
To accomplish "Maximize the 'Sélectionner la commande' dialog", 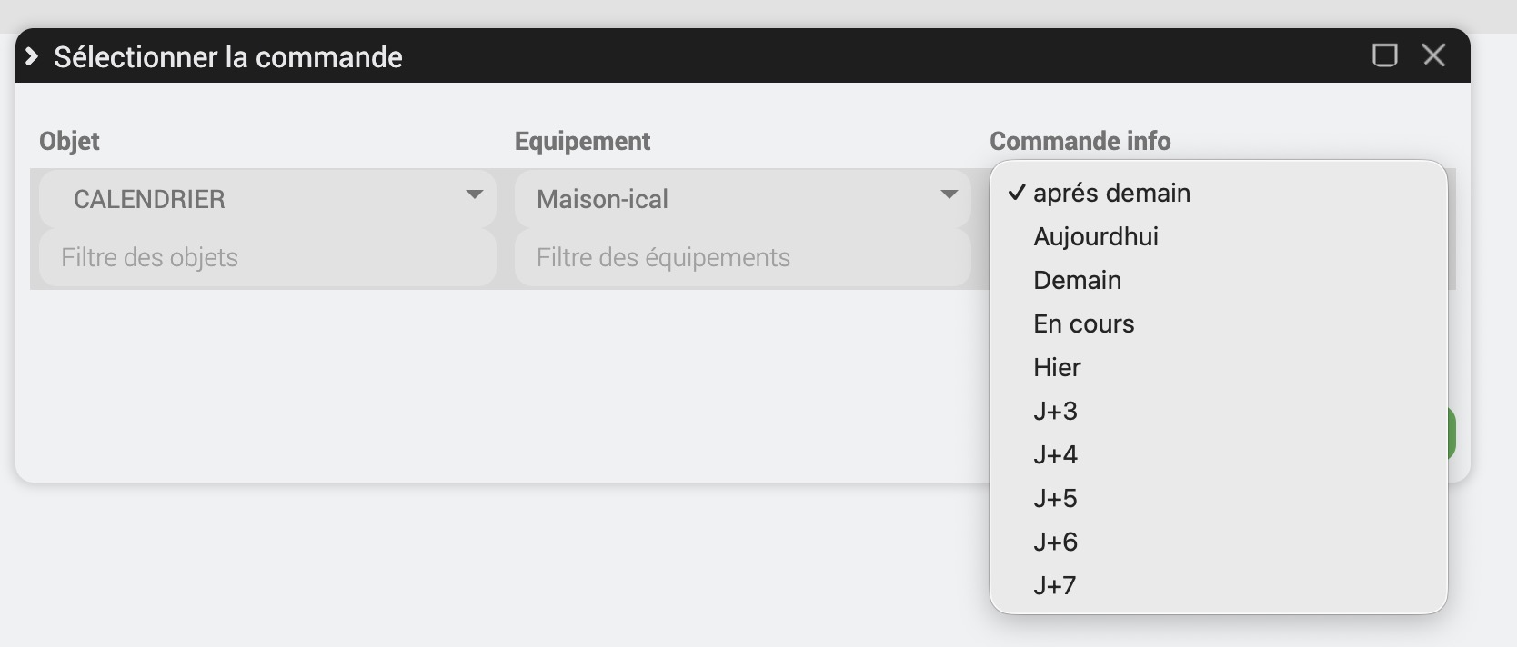I will coord(1384,55).
